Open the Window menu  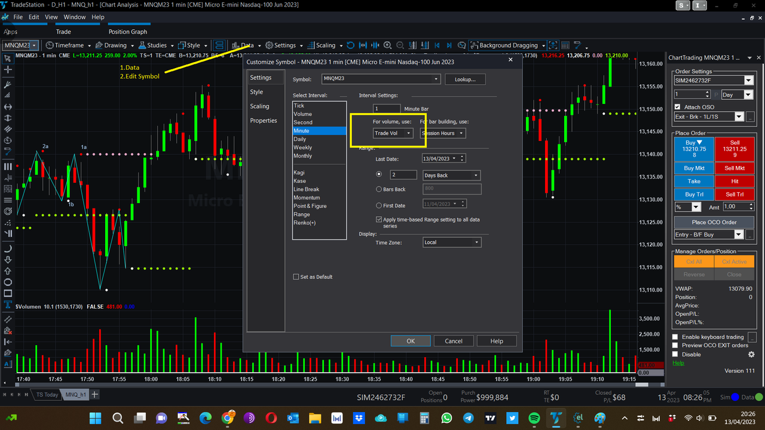coord(75,17)
